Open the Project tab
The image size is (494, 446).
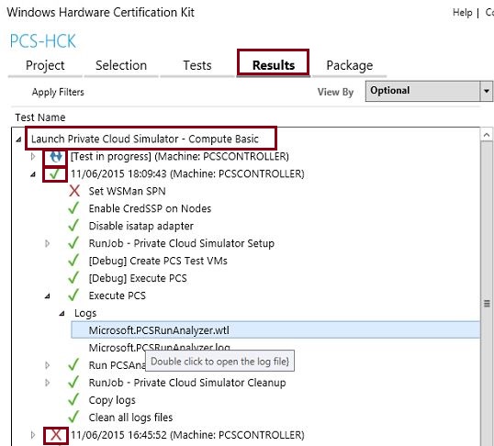45,65
